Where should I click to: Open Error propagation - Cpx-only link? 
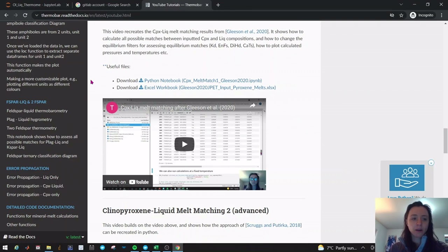pos(33,195)
